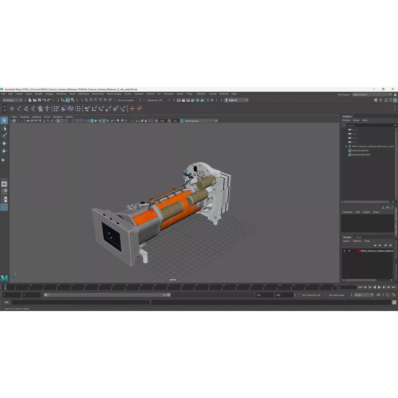Open the Render View icon
Image resolution: width=398 pixels, height=398 pixels.
coord(178,100)
